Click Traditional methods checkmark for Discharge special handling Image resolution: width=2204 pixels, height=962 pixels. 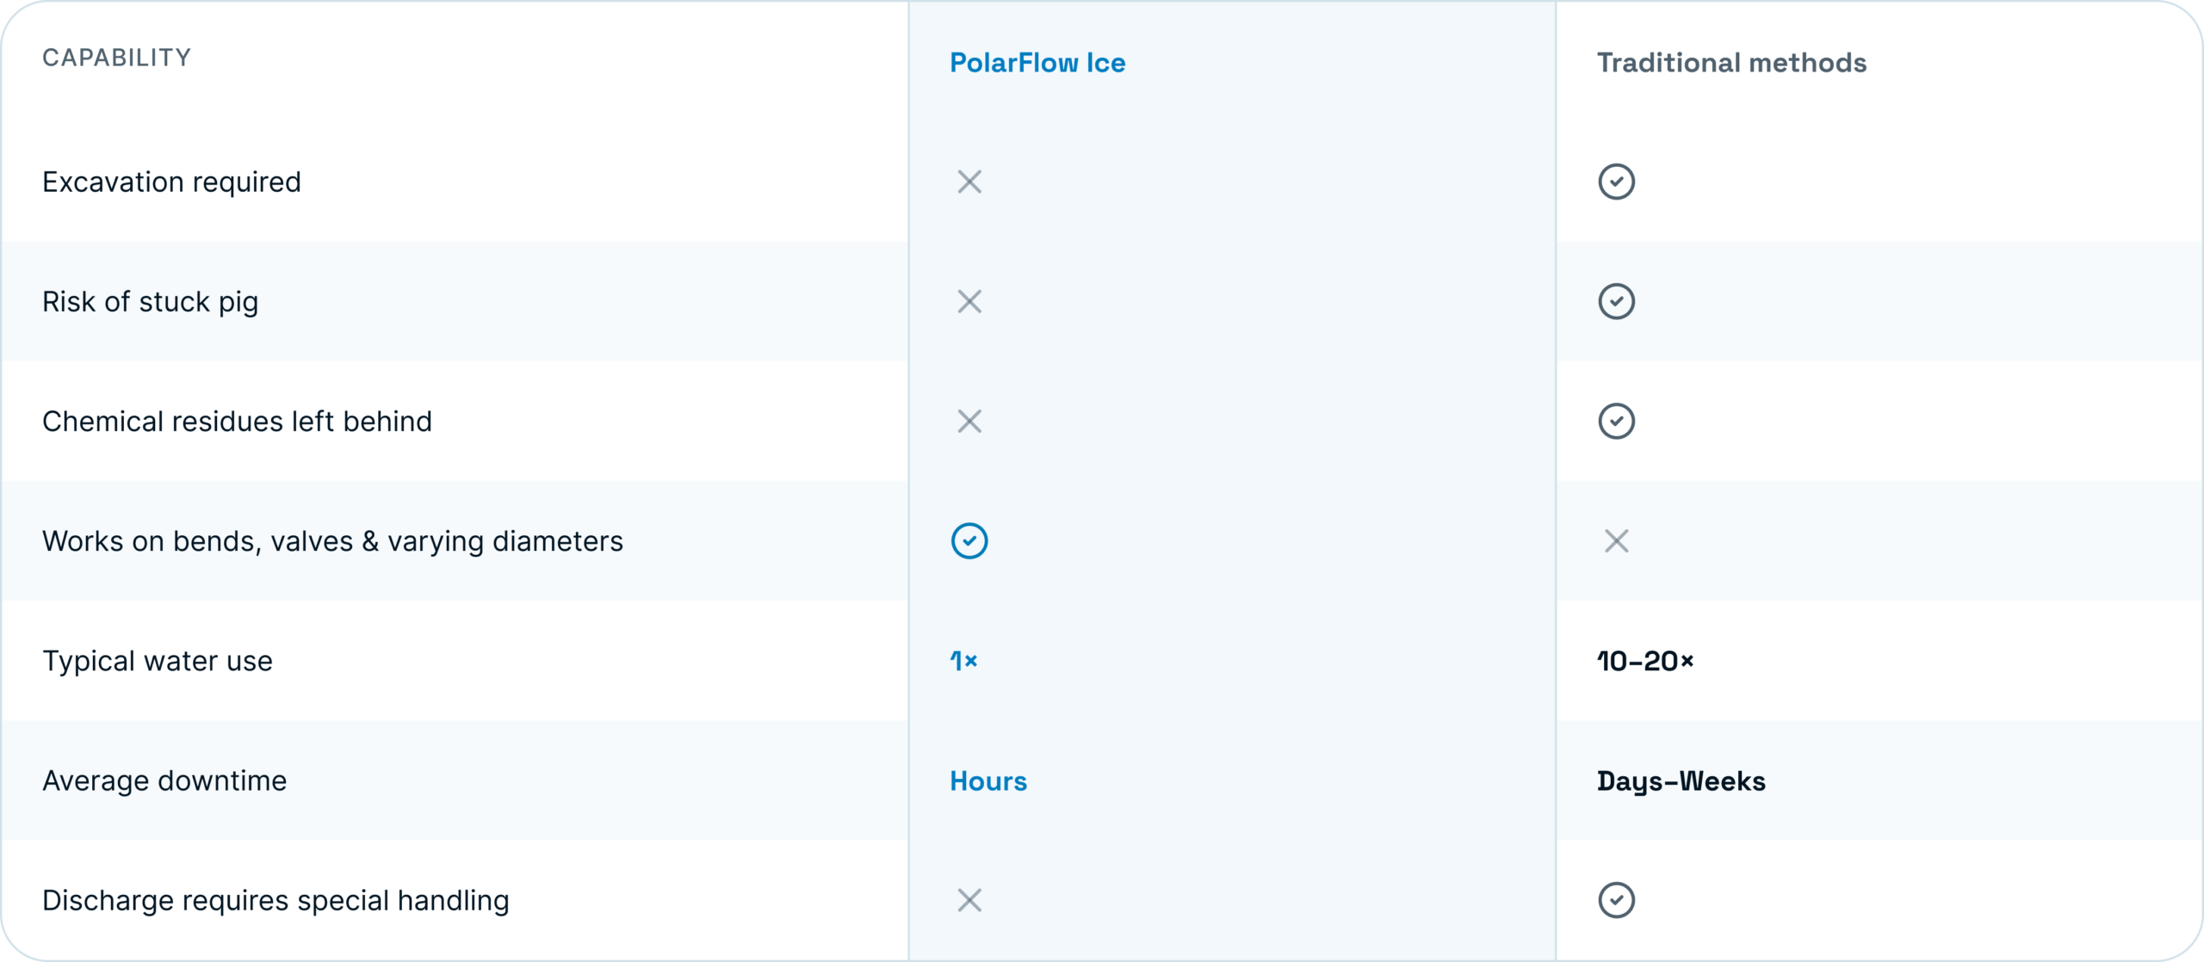click(1616, 900)
